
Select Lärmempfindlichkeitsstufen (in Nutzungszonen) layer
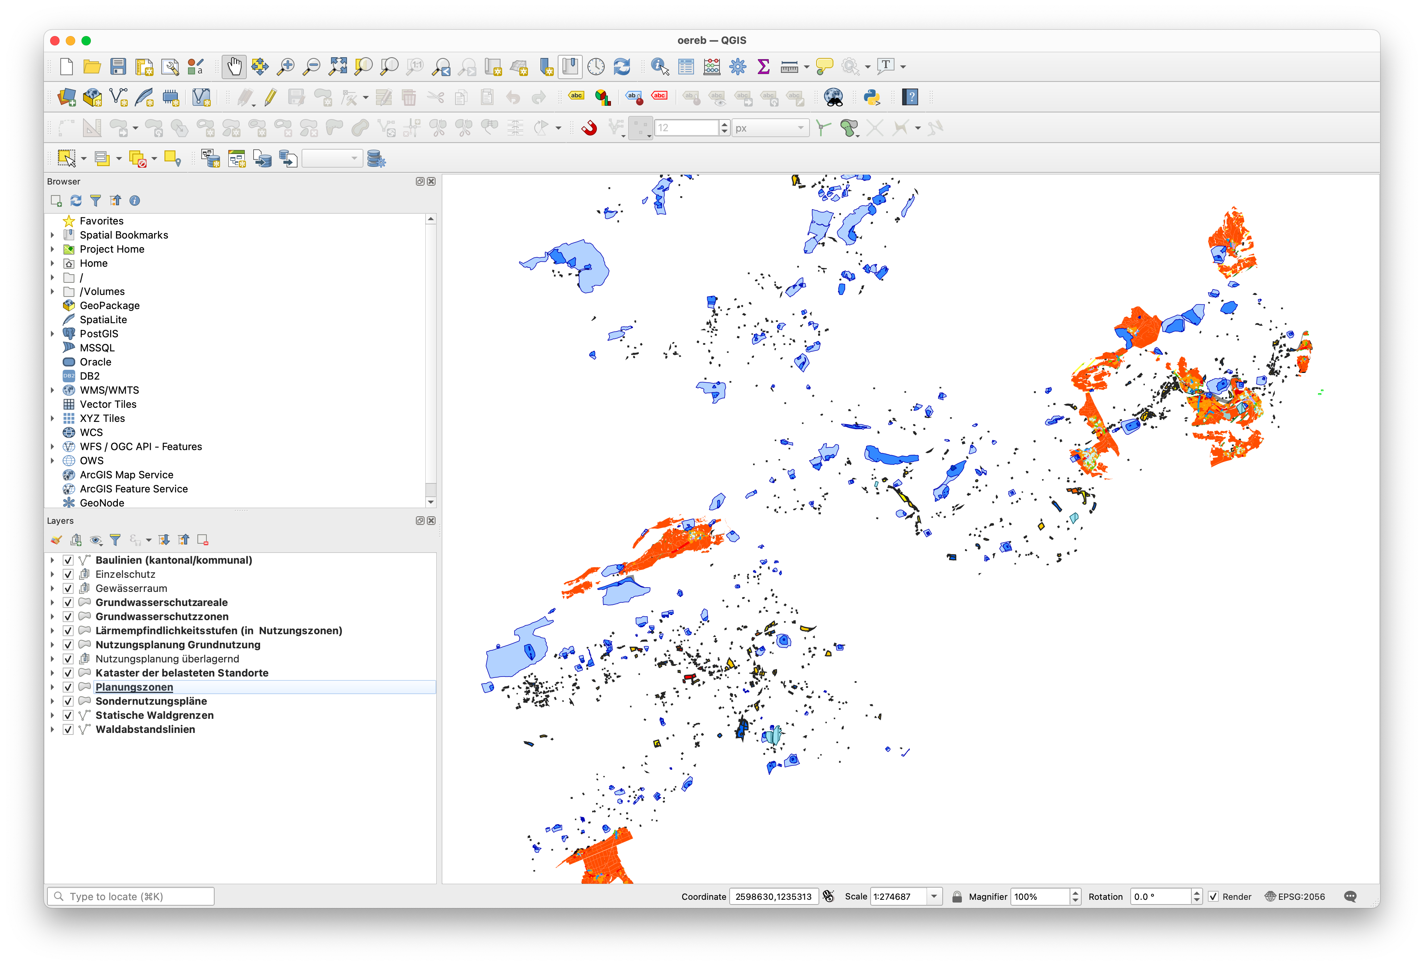[219, 631]
